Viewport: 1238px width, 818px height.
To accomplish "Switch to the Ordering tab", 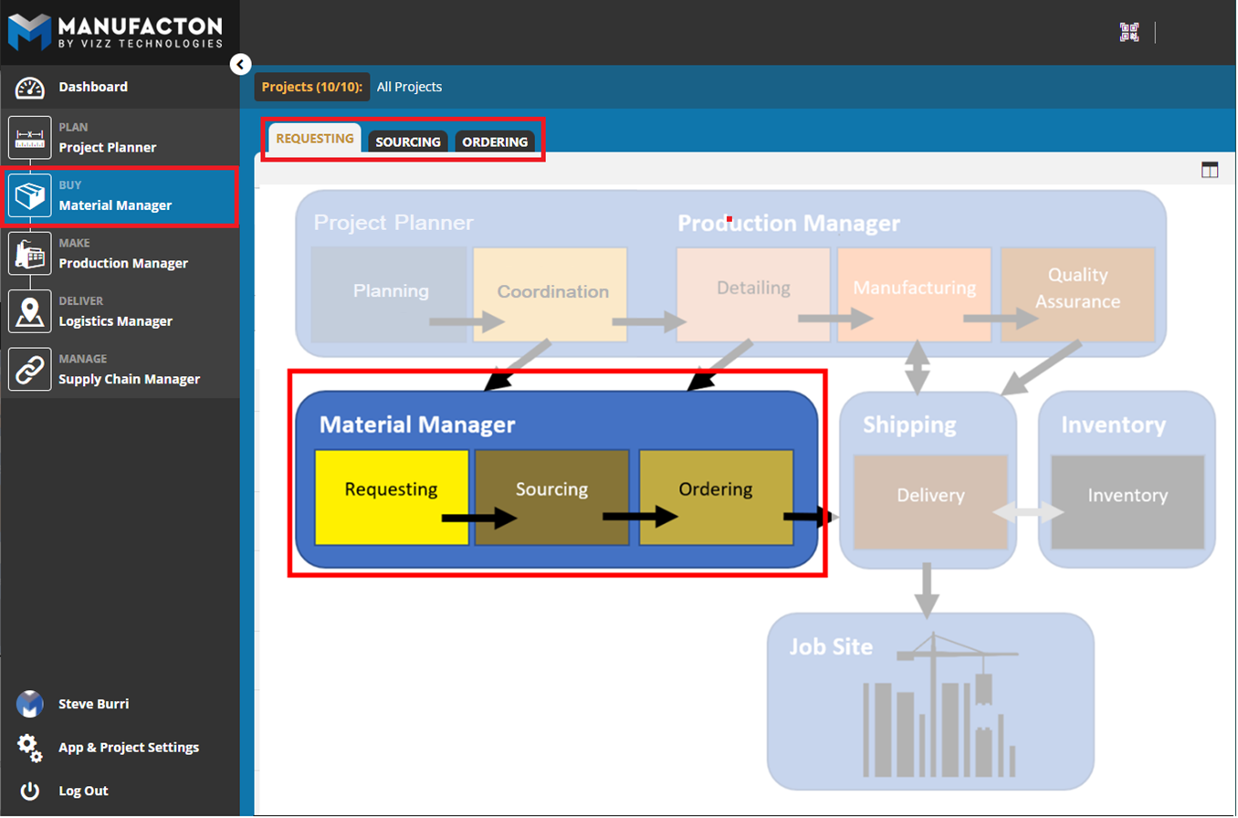I will coord(495,142).
